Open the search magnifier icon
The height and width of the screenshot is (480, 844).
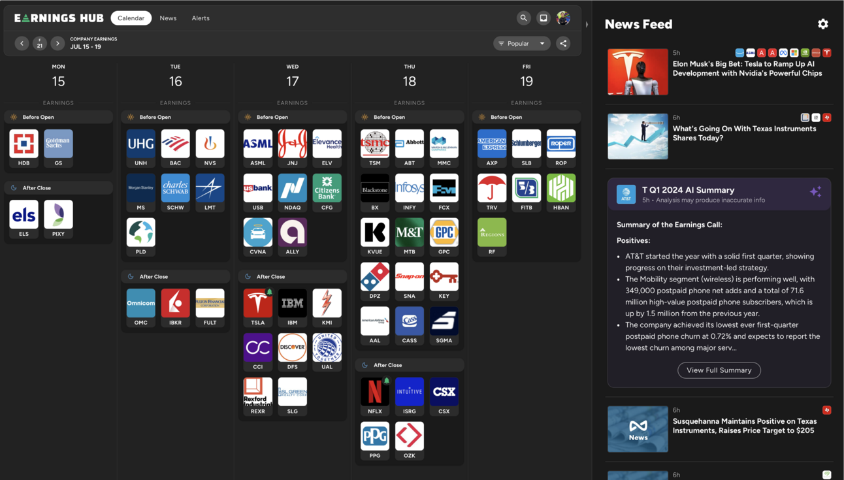[523, 18]
